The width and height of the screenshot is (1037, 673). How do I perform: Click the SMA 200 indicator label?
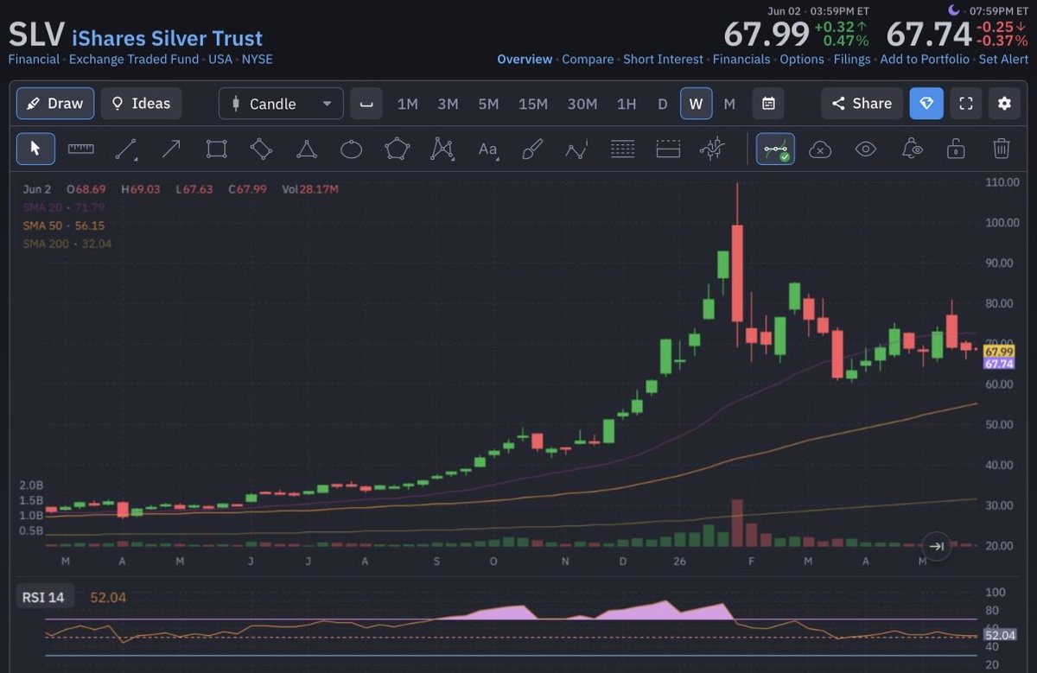pyautogui.click(x=67, y=244)
